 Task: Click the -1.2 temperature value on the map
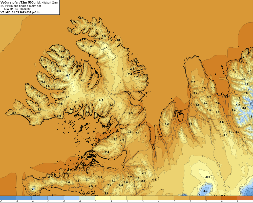(238, 105)
